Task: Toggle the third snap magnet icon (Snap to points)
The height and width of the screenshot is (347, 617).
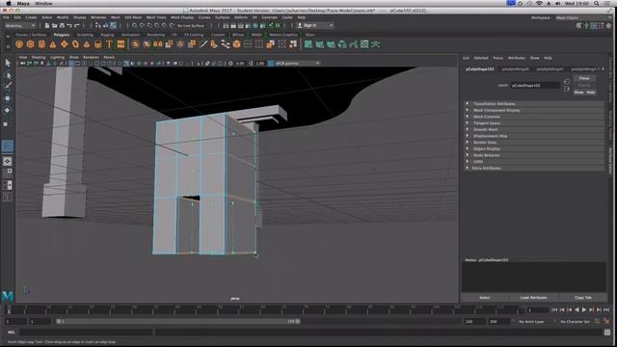Action: tap(149, 26)
